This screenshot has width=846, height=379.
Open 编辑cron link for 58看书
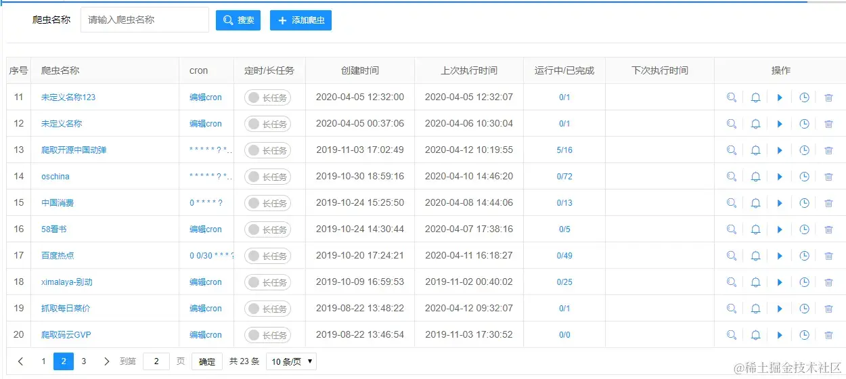206,229
